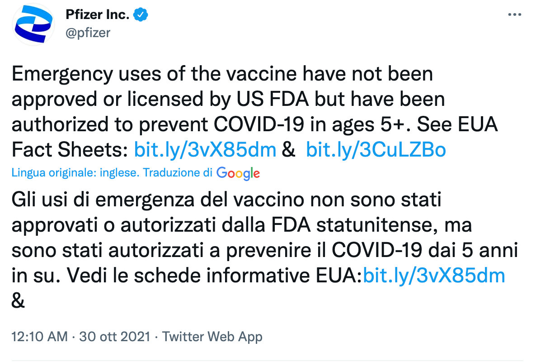
Task: Click the 12:10 AM tweet timestamp
Action: 39,337
